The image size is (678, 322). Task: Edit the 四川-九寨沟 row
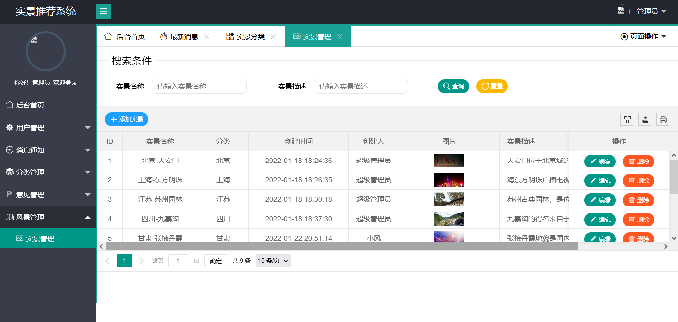click(x=600, y=219)
